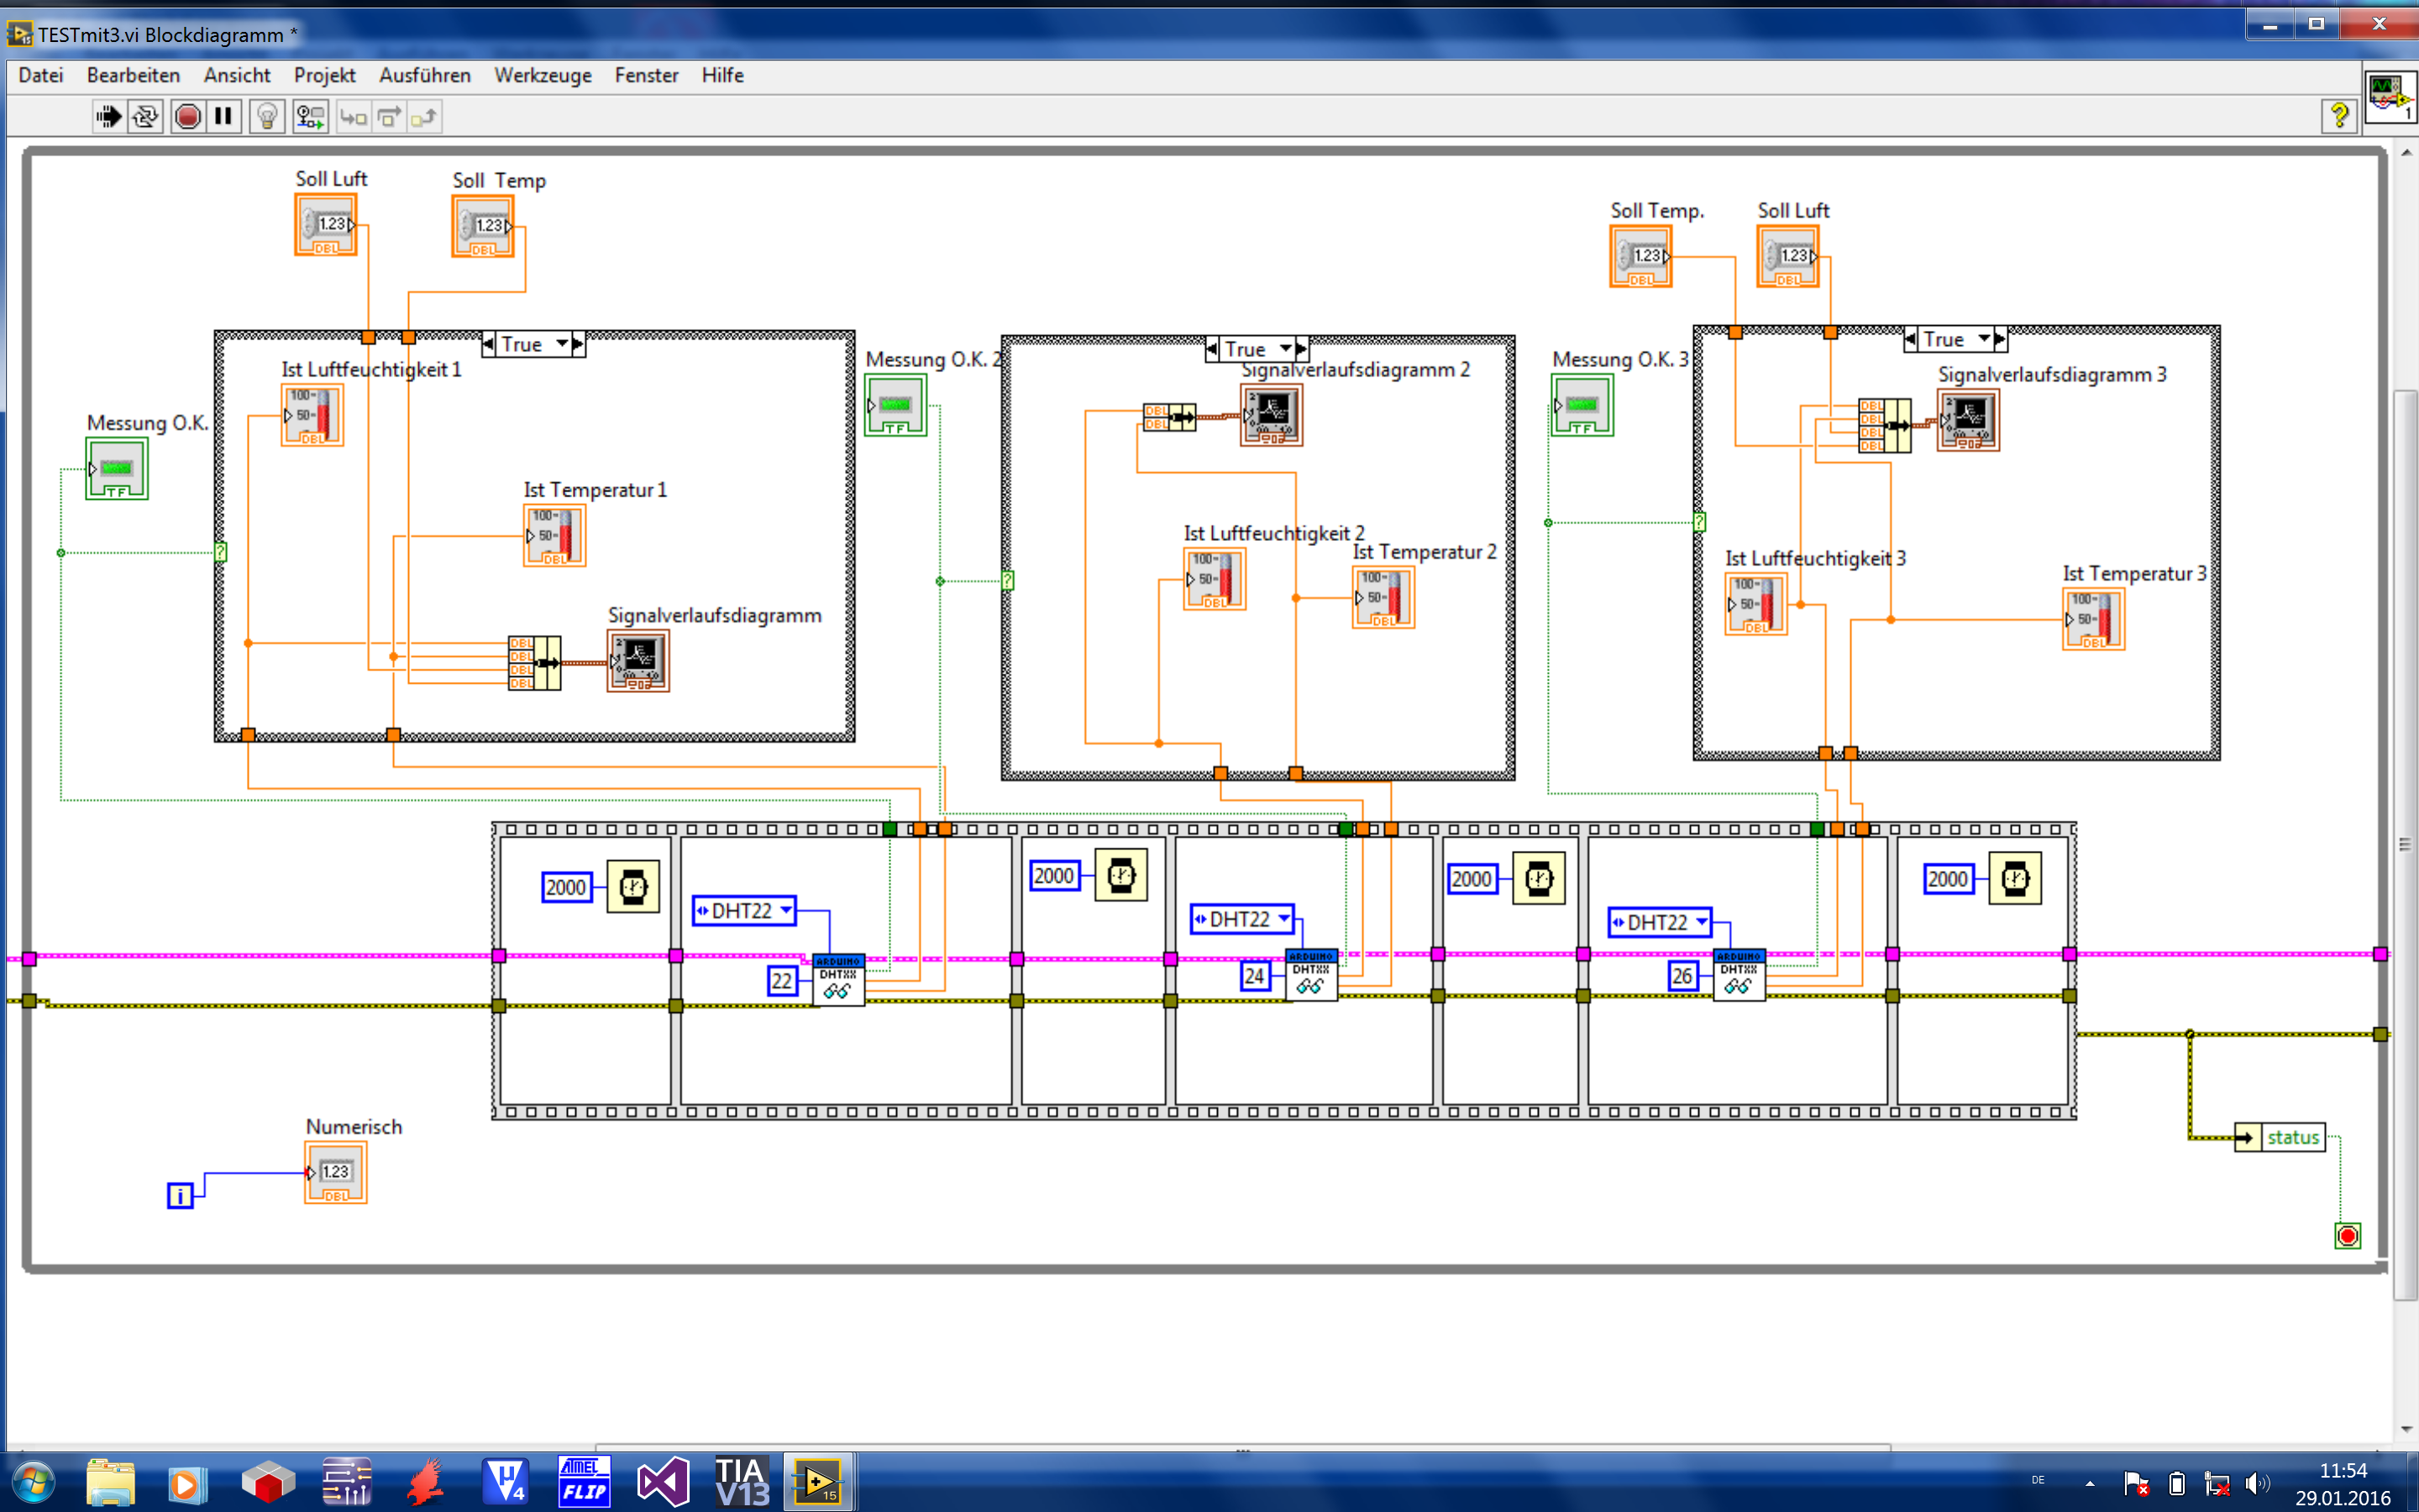Open the third DHT22 enum dropdown

pyautogui.click(x=1702, y=922)
